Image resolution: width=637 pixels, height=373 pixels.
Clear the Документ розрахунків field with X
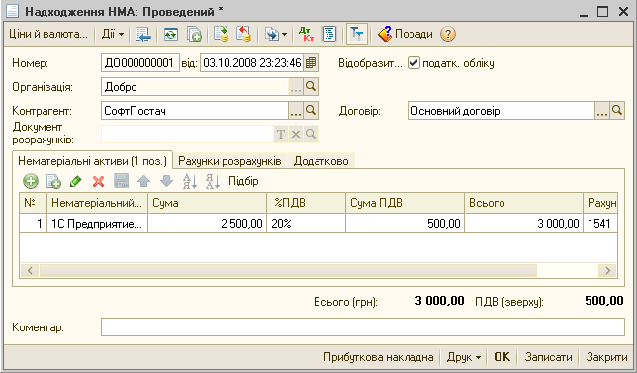(x=296, y=134)
